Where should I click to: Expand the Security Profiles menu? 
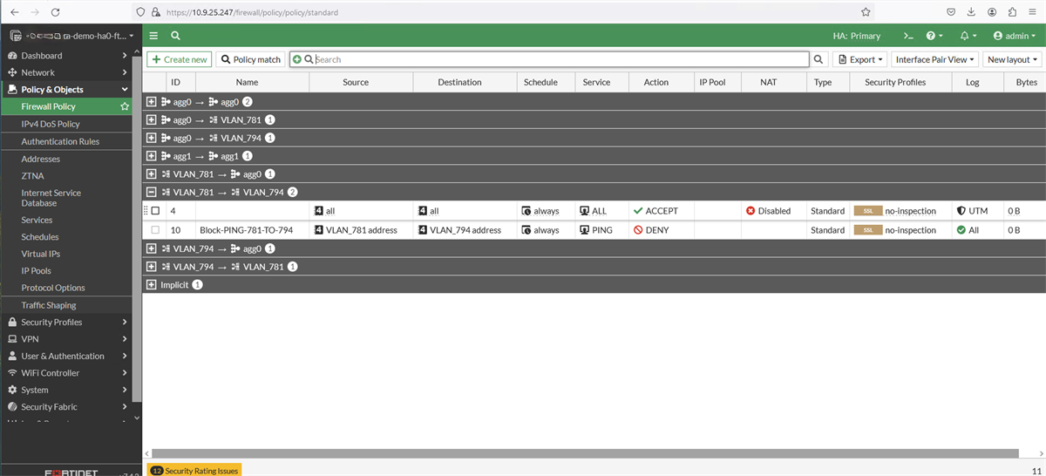[66, 322]
